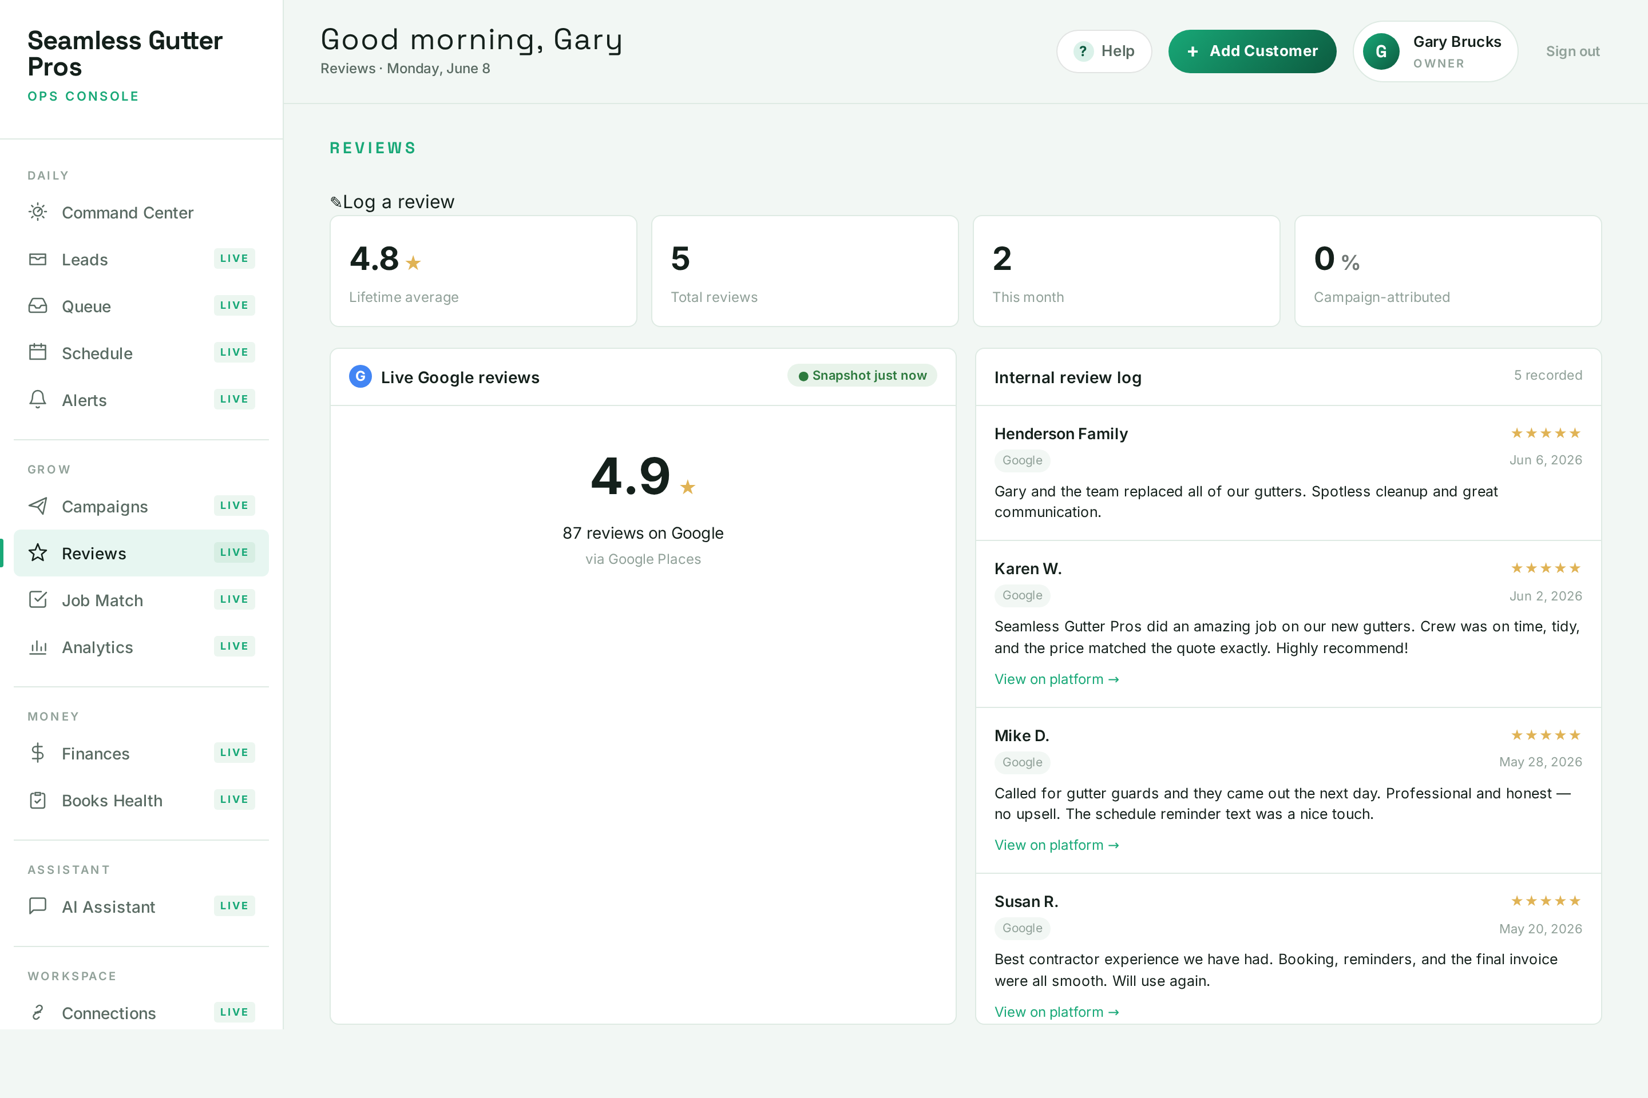
Task: Open Command Center in the sidebar
Action: [x=141, y=212]
